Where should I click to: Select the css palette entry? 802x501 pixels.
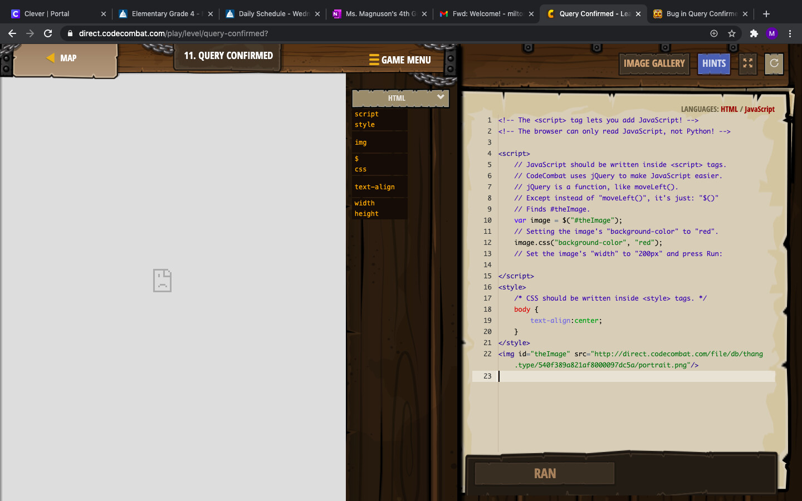click(x=361, y=169)
